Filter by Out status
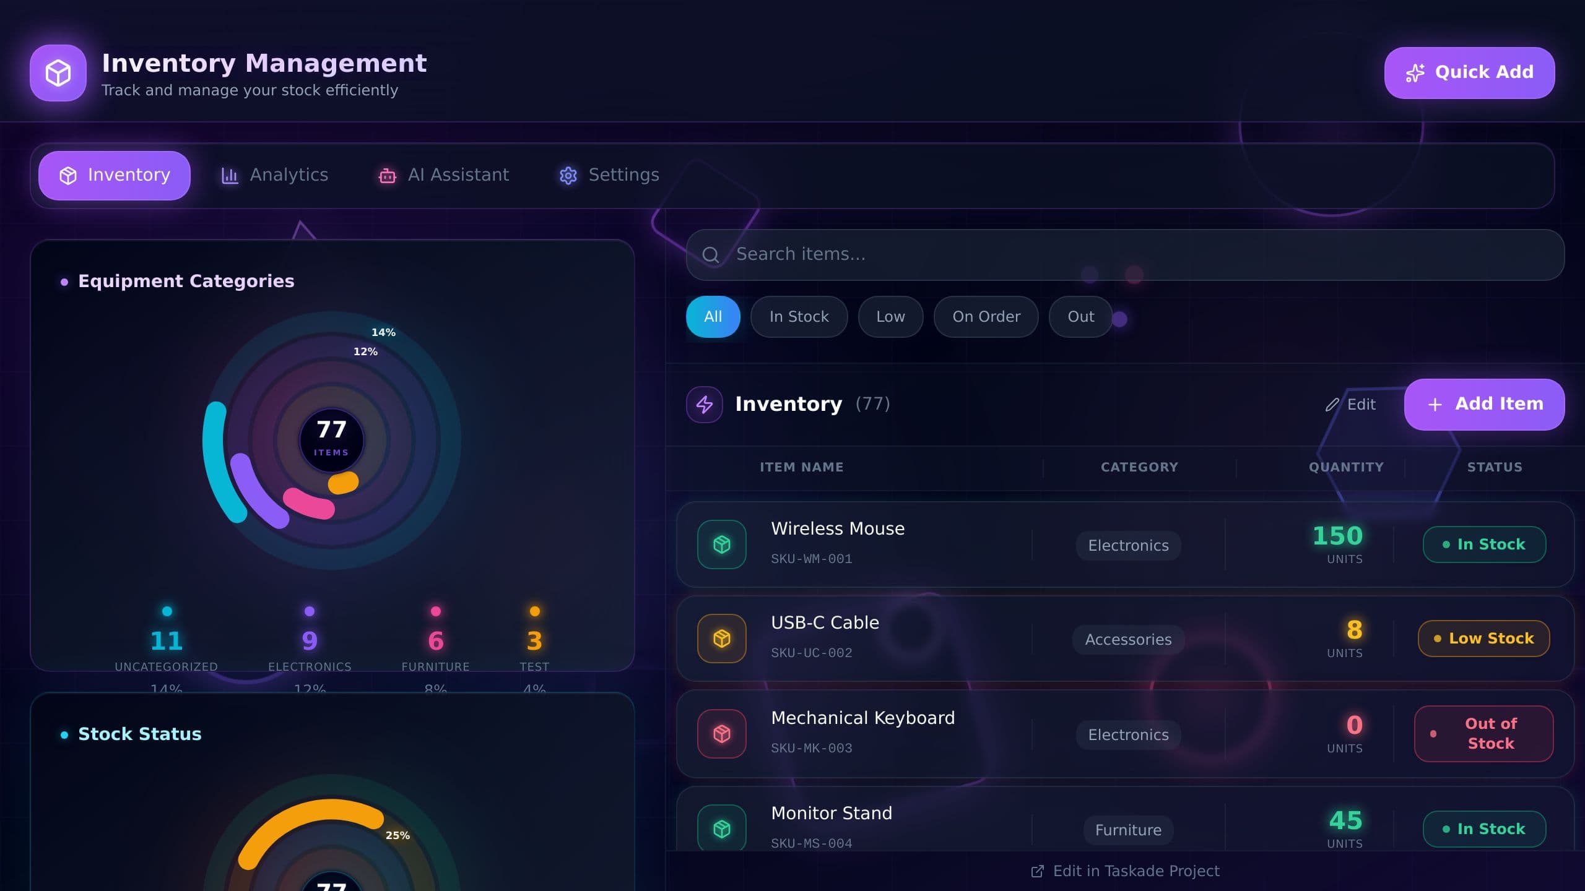1585x891 pixels. 1081,317
